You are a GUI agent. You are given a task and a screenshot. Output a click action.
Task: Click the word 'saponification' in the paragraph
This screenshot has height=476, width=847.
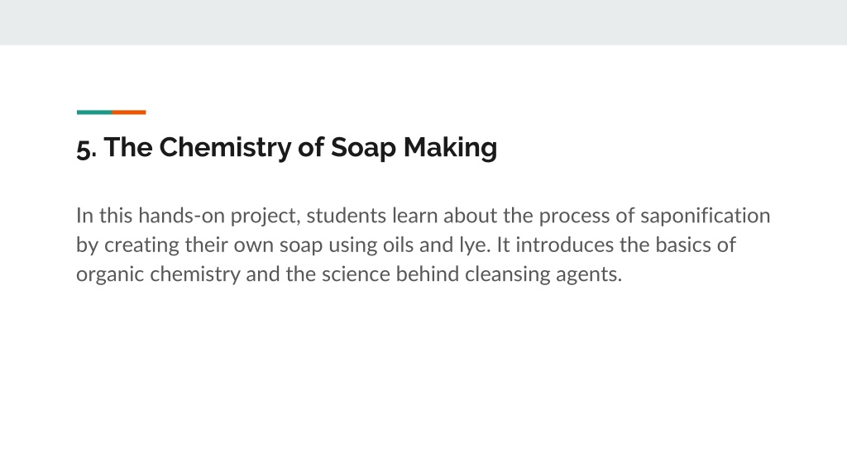point(705,216)
